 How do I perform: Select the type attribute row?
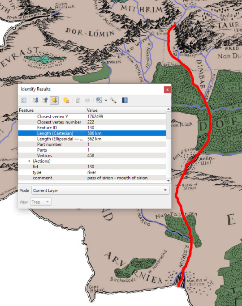click(x=92, y=172)
